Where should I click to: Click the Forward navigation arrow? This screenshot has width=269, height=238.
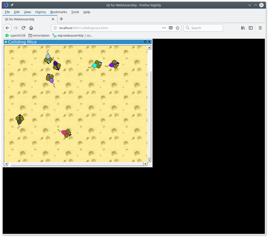15,28
